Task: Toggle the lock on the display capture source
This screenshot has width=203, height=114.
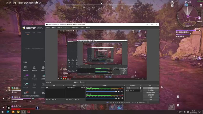Action: [84, 88]
